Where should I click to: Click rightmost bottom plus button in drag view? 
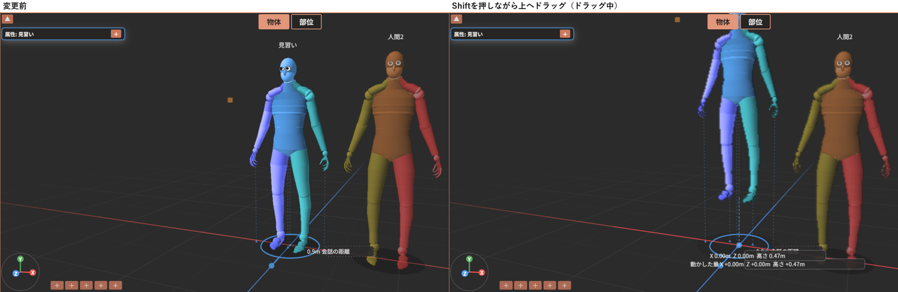(x=565, y=285)
